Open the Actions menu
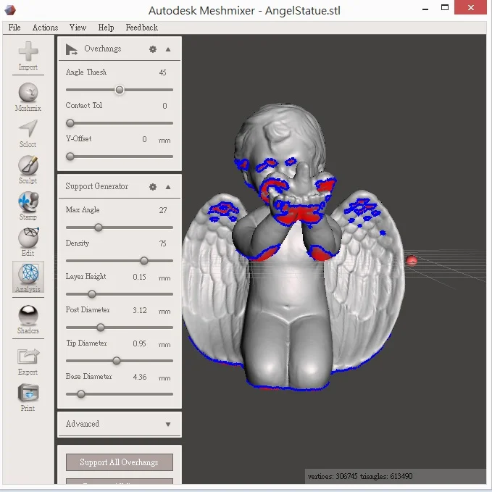 pos(45,28)
